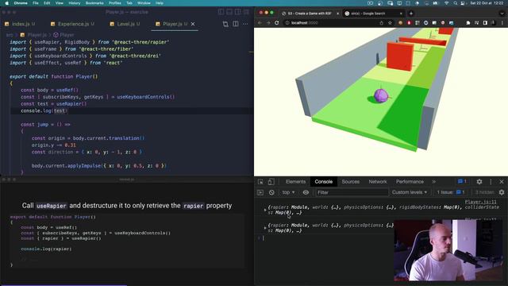Expand the first logged rapier object

click(265, 210)
